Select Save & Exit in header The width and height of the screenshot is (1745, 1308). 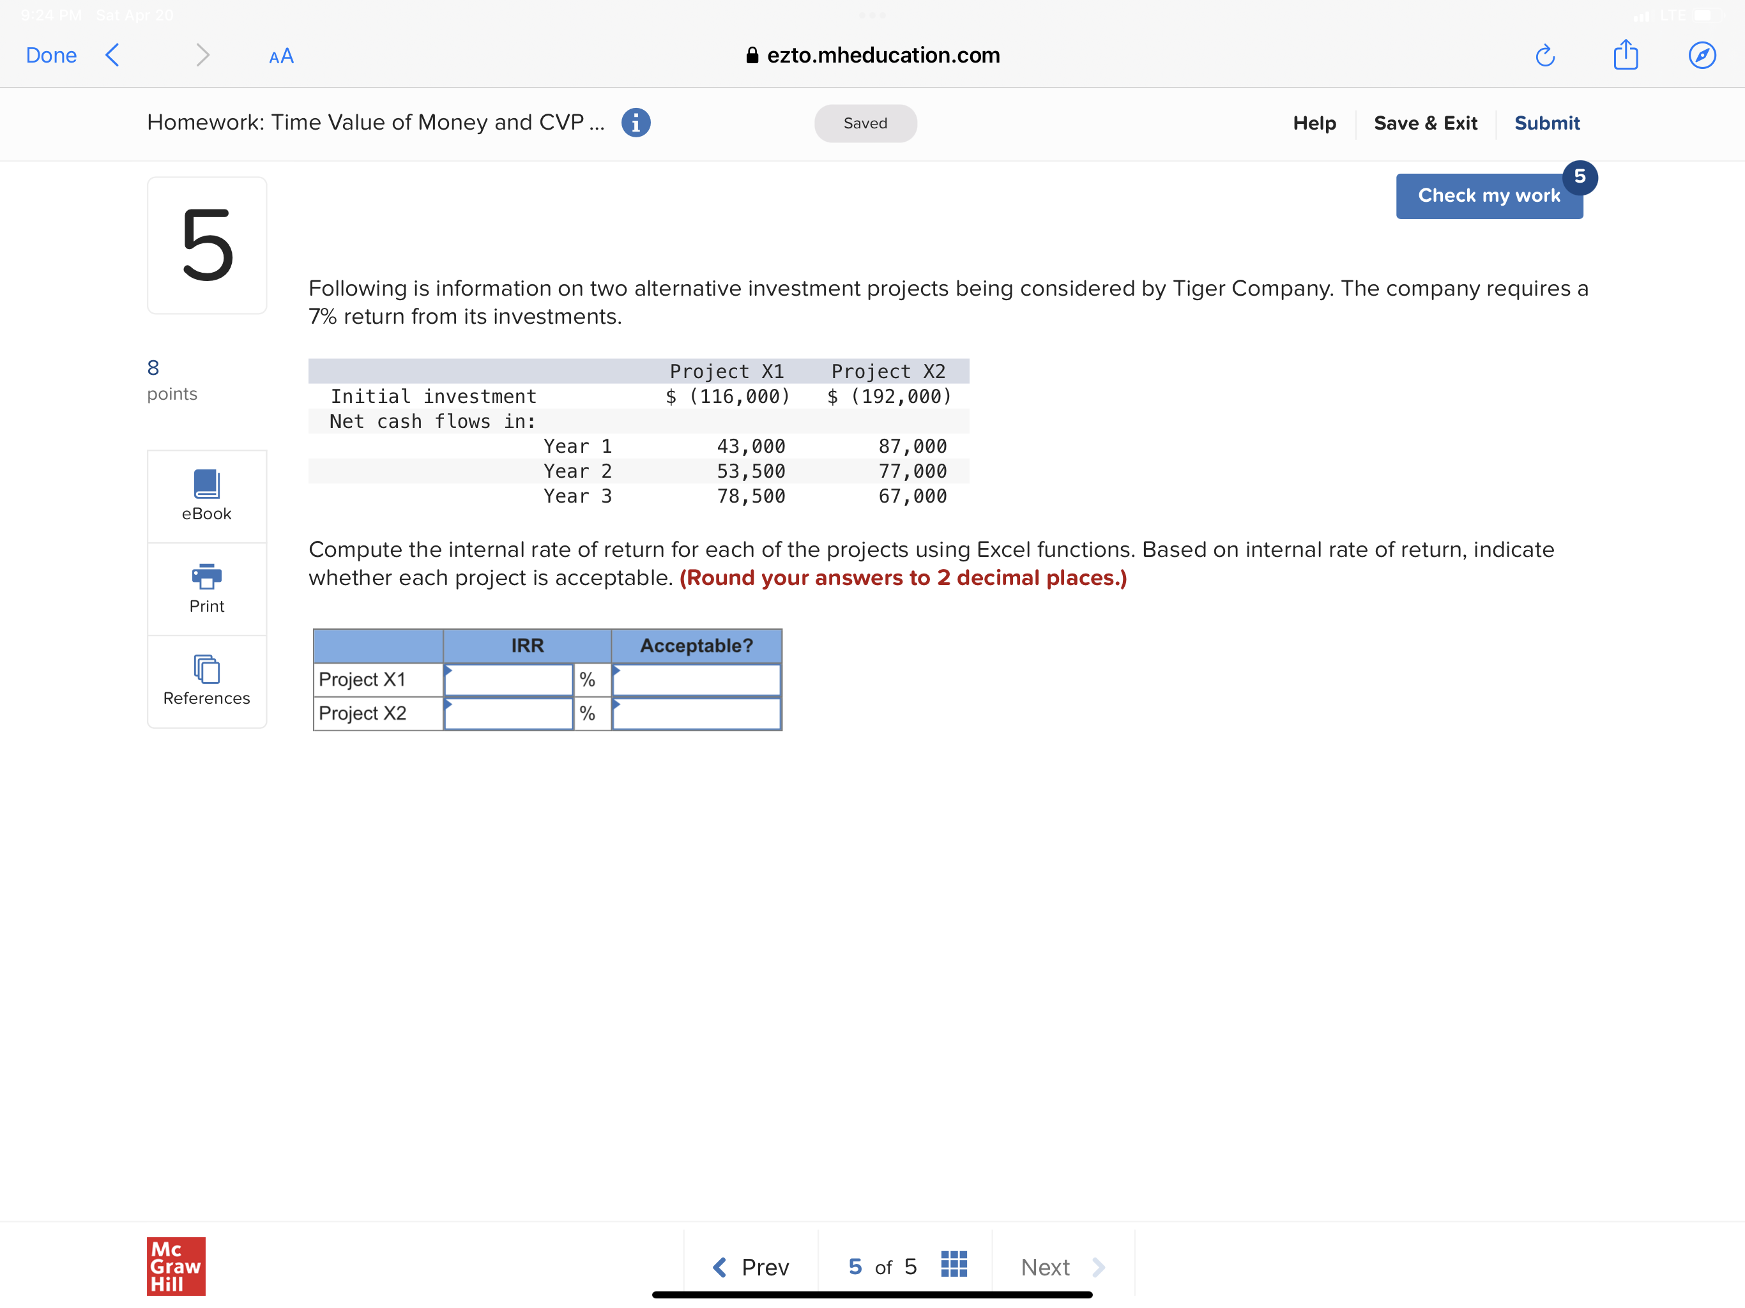pos(1425,123)
